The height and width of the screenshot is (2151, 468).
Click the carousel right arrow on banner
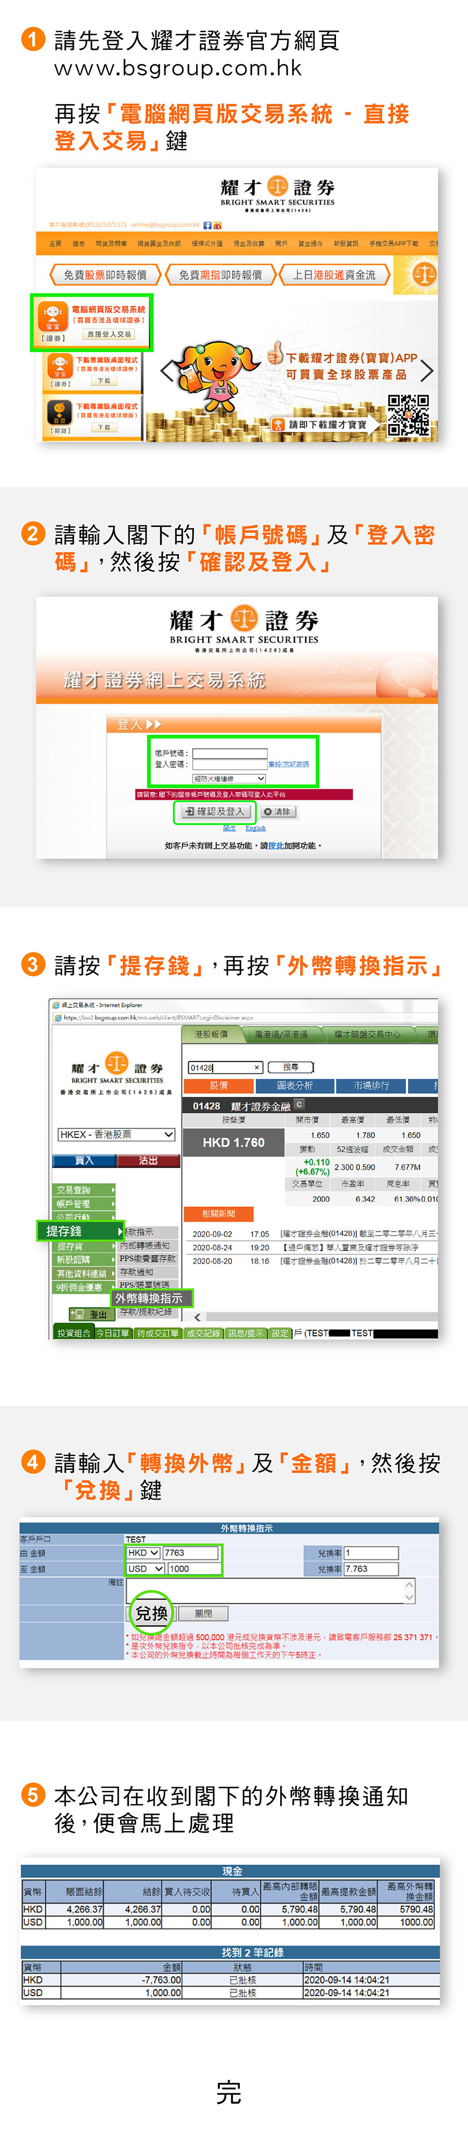coord(426,370)
